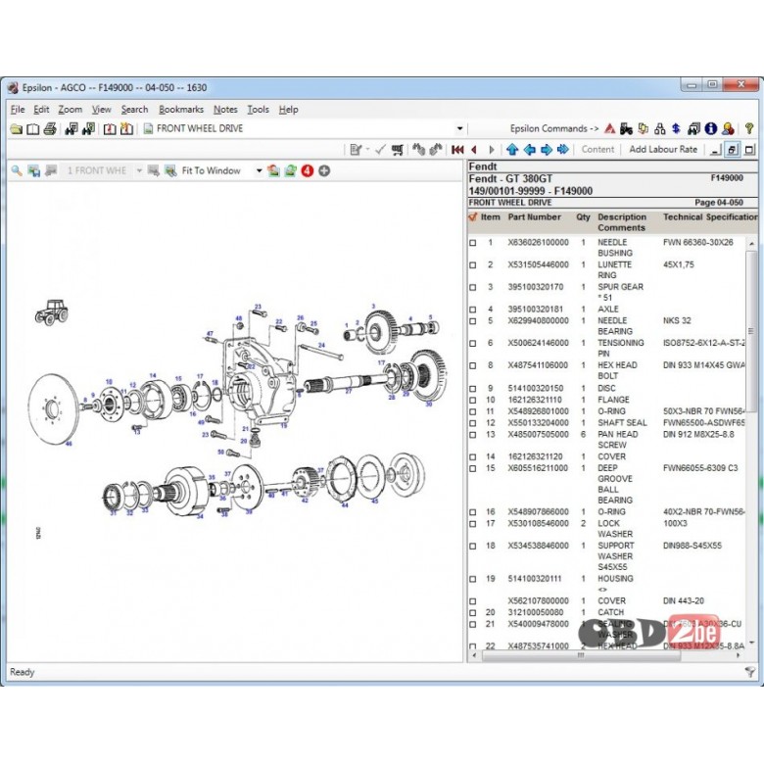Click the blue left arrow navigation icon
This screenshot has height=764, width=764.
click(x=529, y=150)
